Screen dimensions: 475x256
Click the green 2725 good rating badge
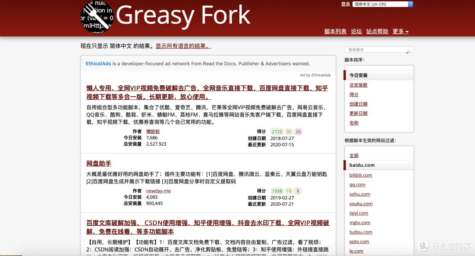pos(277,132)
